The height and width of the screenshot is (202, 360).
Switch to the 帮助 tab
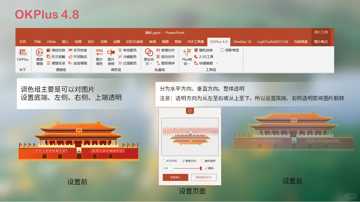pyautogui.click(x=178, y=42)
